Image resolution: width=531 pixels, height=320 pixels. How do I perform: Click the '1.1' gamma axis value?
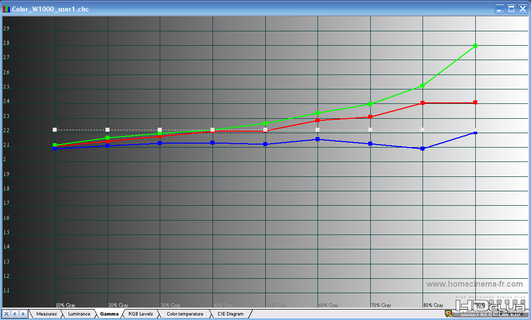pyautogui.click(x=6, y=290)
